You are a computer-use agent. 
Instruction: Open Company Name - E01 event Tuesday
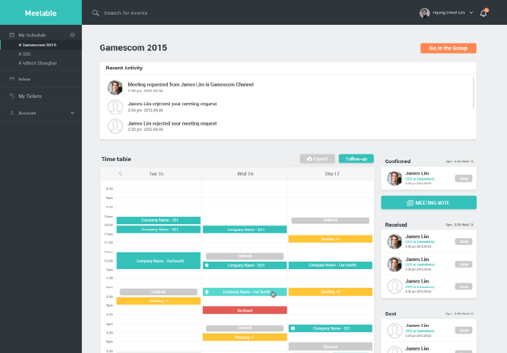pos(158,220)
